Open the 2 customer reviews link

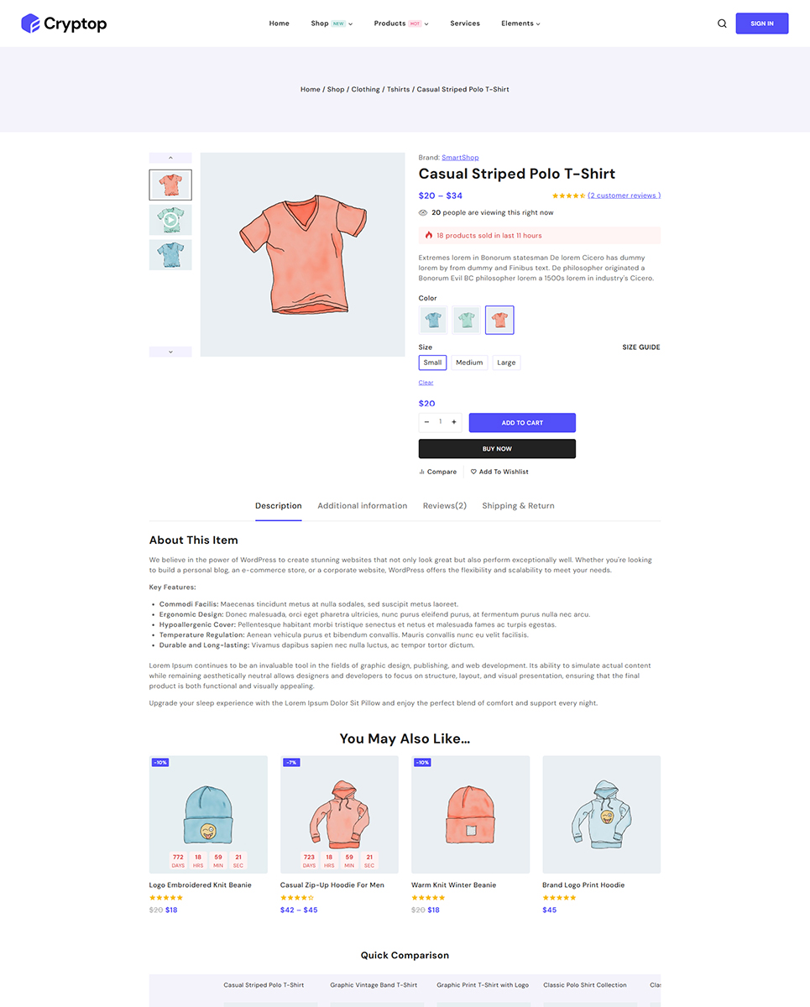tap(624, 196)
